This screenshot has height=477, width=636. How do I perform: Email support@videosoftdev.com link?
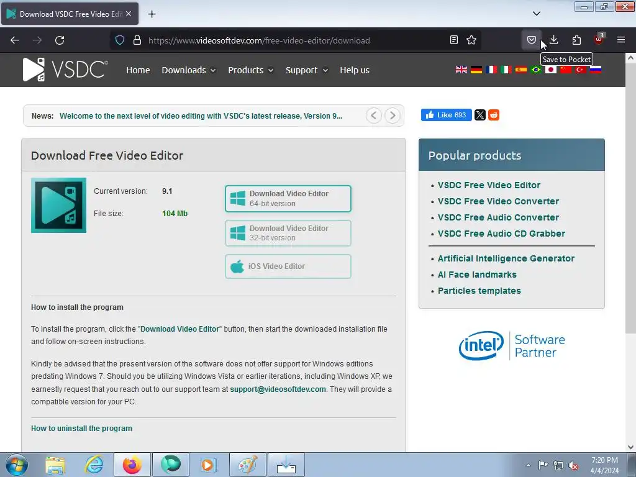click(x=278, y=389)
